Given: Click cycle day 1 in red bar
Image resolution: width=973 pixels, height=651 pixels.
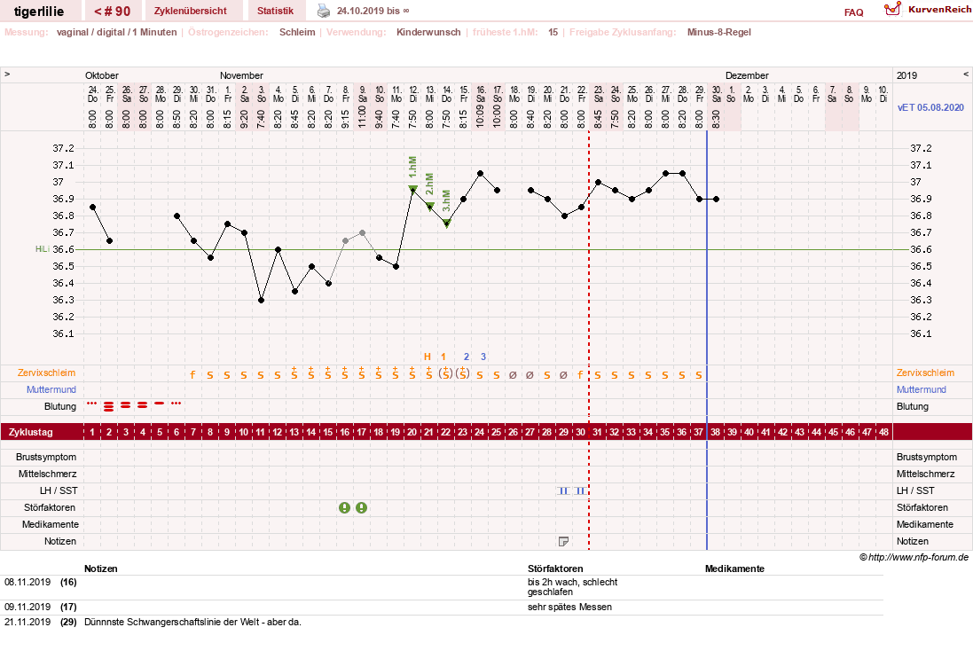Looking at the screenshot, I should (92, 432).
